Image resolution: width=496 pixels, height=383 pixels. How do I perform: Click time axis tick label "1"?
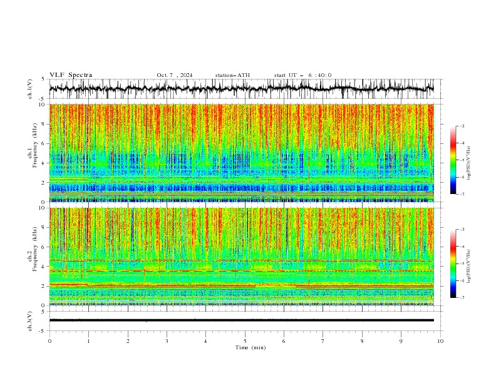click(x=88, y=341)
